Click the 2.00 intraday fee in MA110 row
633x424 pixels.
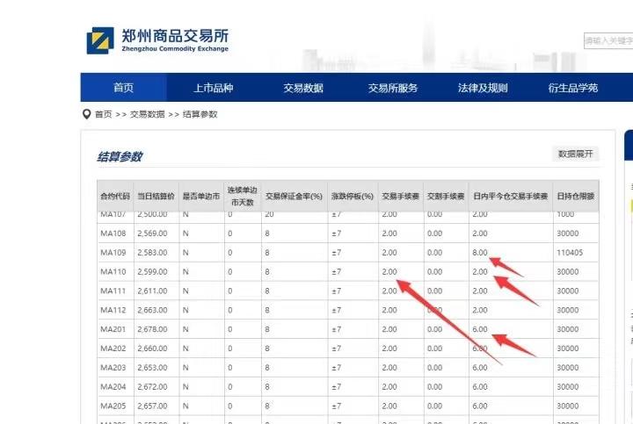click(x=480, y=272)
